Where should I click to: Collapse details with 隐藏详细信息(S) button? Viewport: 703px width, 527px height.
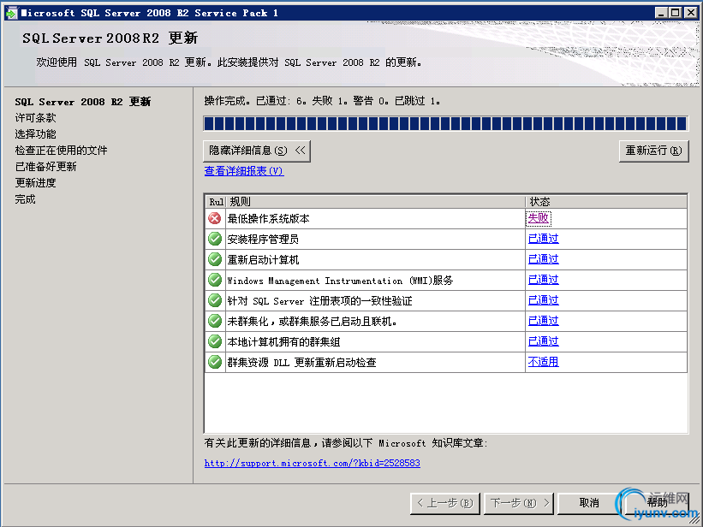point(256,151)
